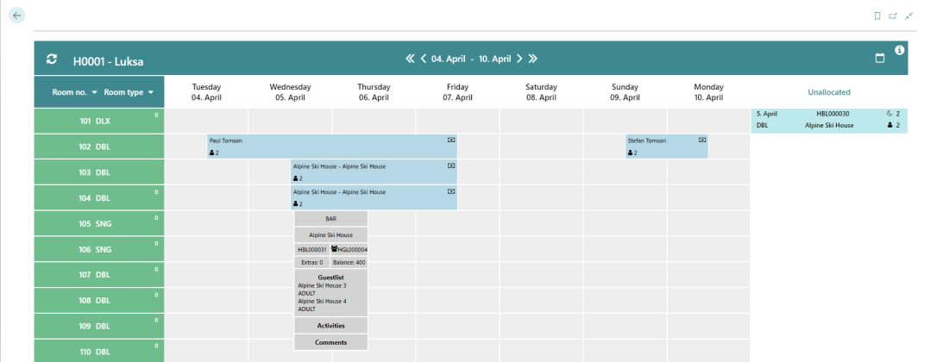The height and width of the screenshot is (362, 949).
Task: Select room 101 DLX row header
Action: click(x=98, y=122)
